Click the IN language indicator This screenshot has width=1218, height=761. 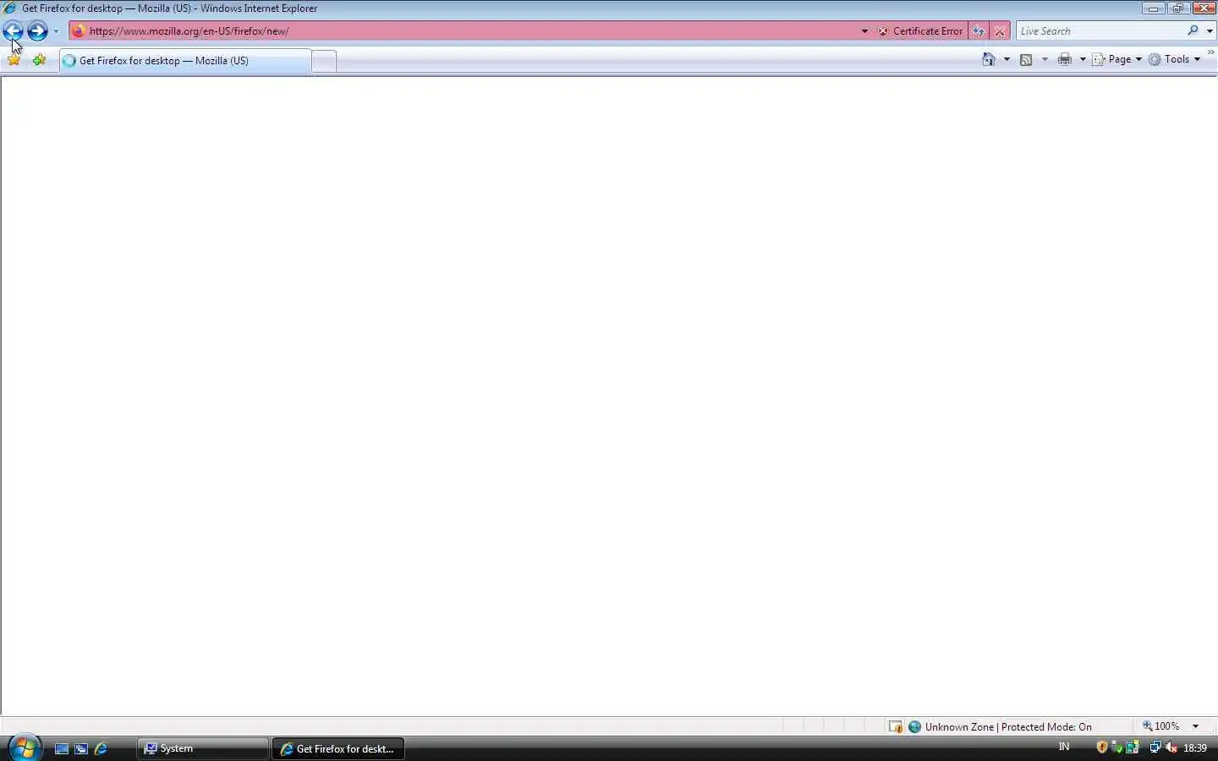(1064, 747)
